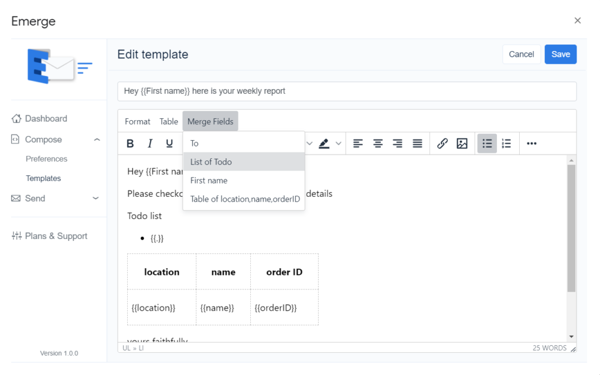The height and width of the screenshot is (375, 600).
Task: Align text to the left
Action: click(x=358, y=144)
